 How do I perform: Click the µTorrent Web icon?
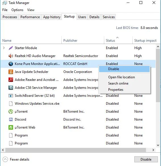[x=11, y=127]
